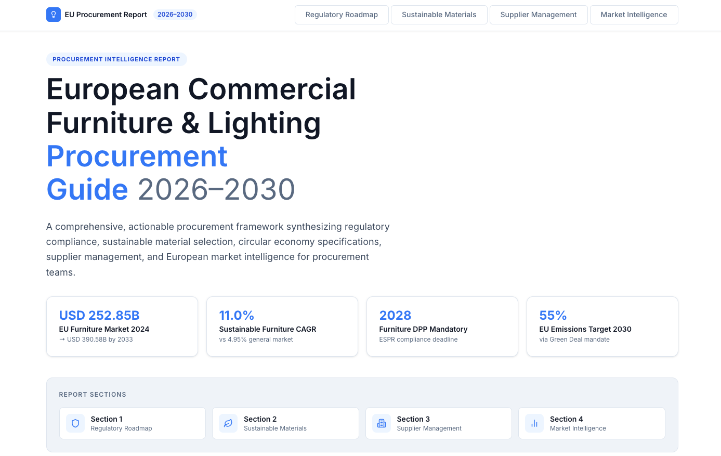Select Market Intelligence in the top navigation

coord(634,15)
